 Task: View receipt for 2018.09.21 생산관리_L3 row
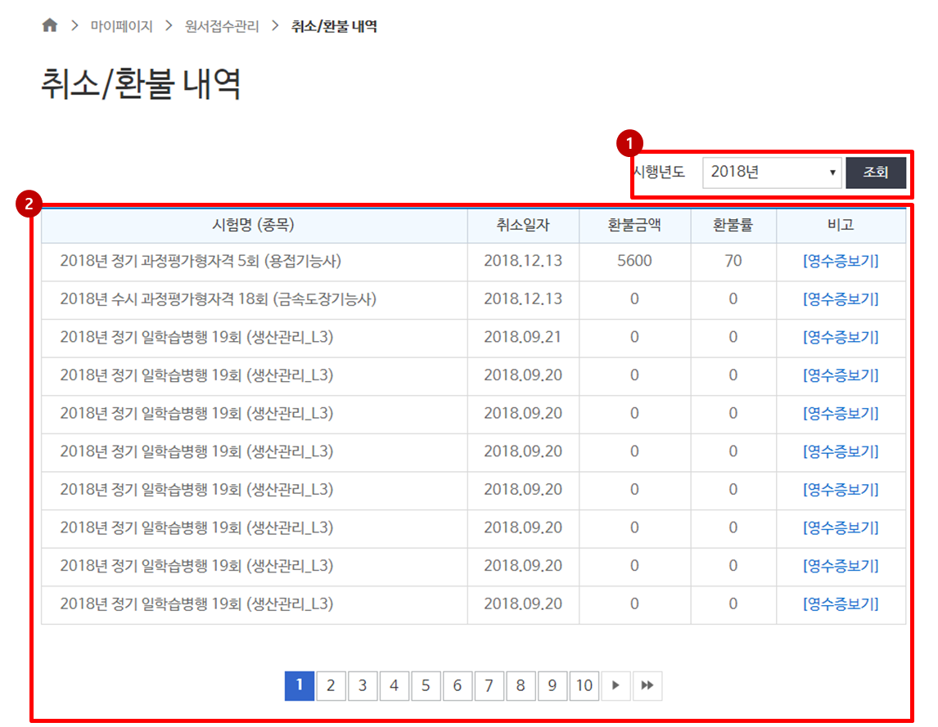(841, 337)
